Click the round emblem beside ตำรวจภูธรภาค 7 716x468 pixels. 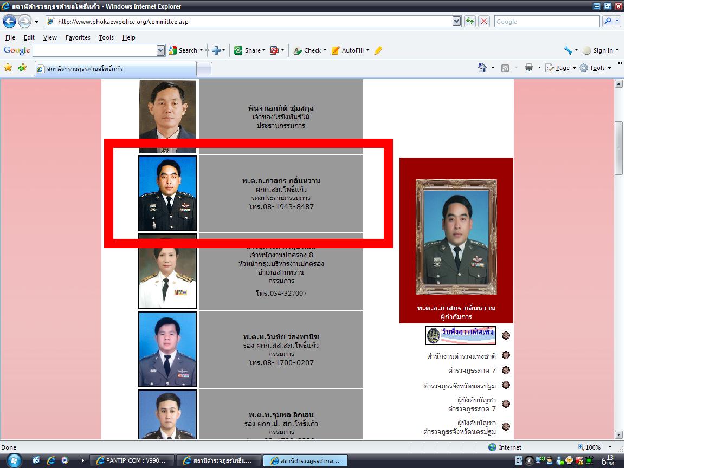[x=506, y=370]
